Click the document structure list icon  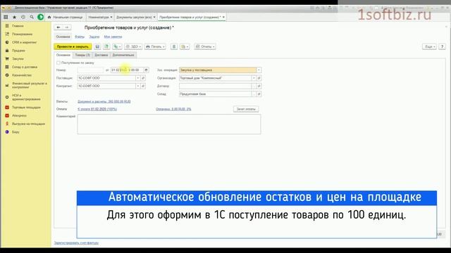click(x=174, y=46)
